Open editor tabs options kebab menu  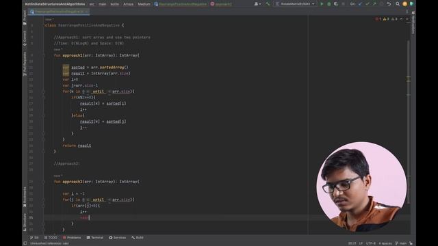(407, 12)
